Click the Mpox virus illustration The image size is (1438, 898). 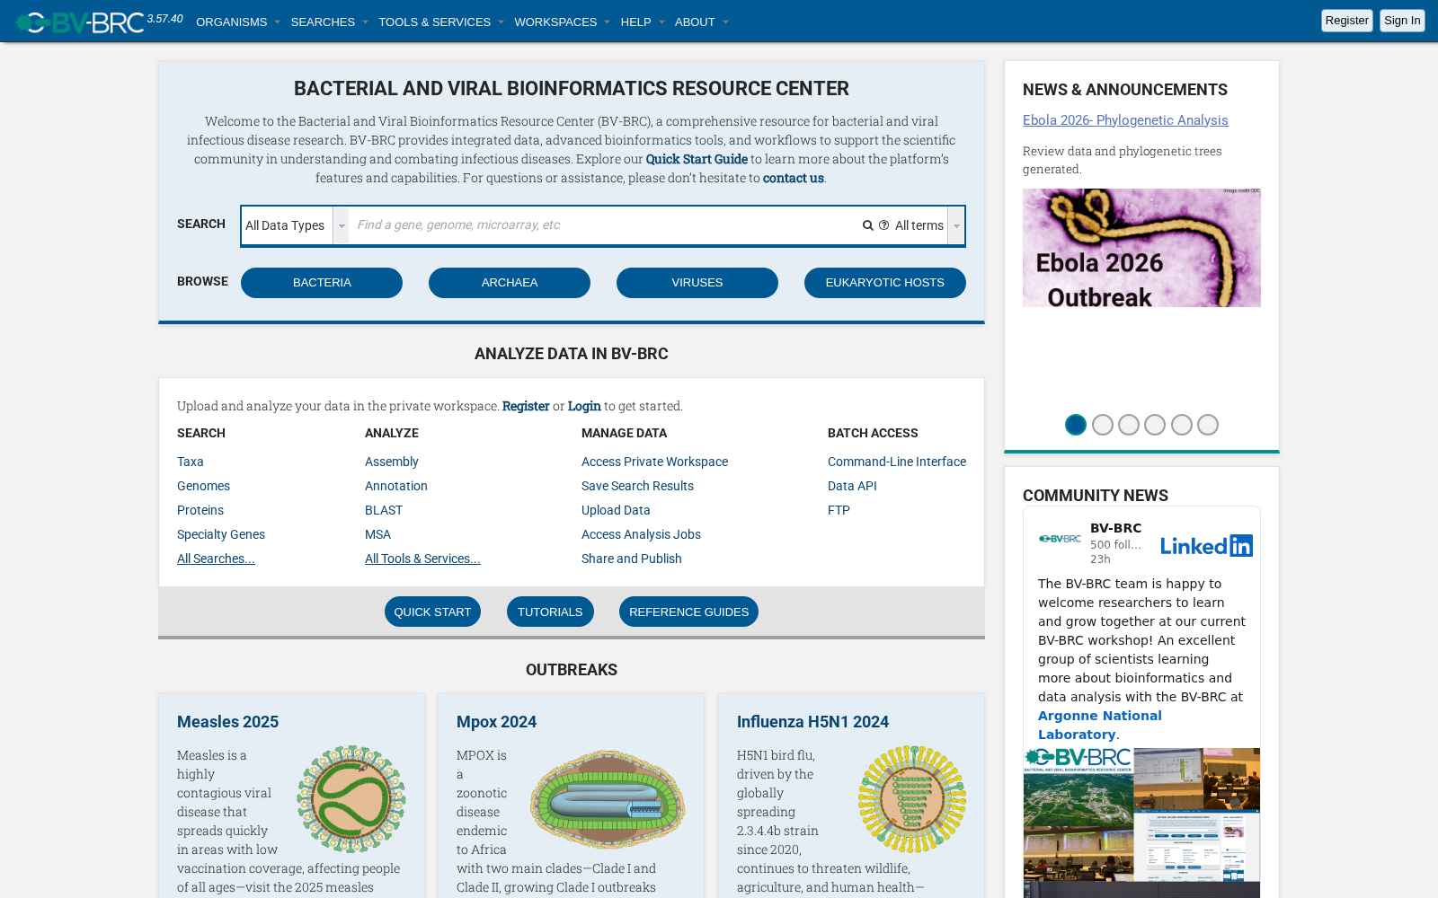tap(608, 799)
